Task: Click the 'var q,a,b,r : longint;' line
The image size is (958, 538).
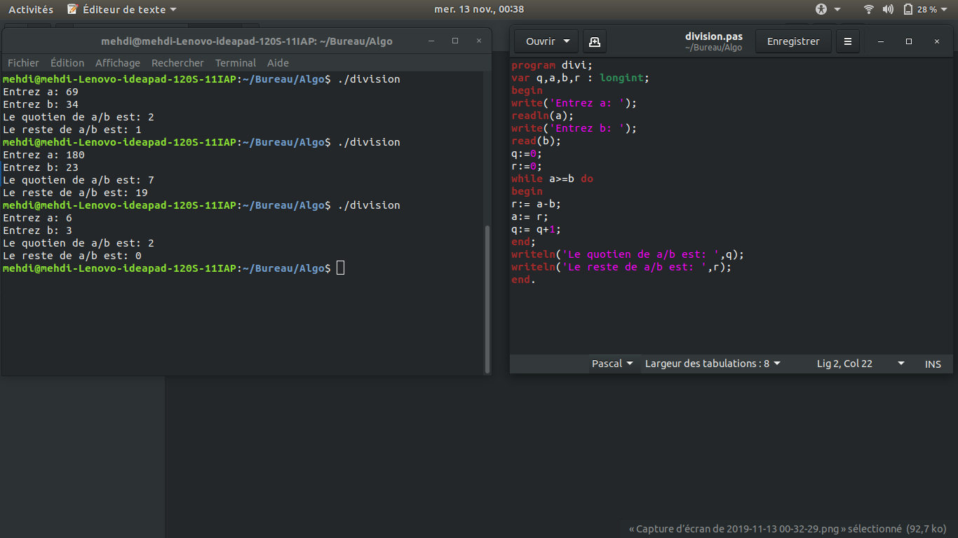Action: click(x=581, y=78)
